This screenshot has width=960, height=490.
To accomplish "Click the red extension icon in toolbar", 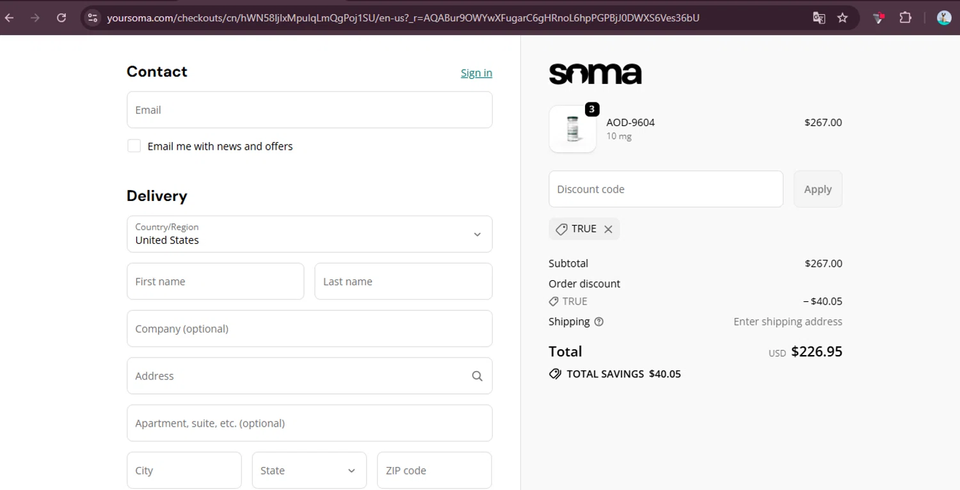I will (x=878, y=17).
